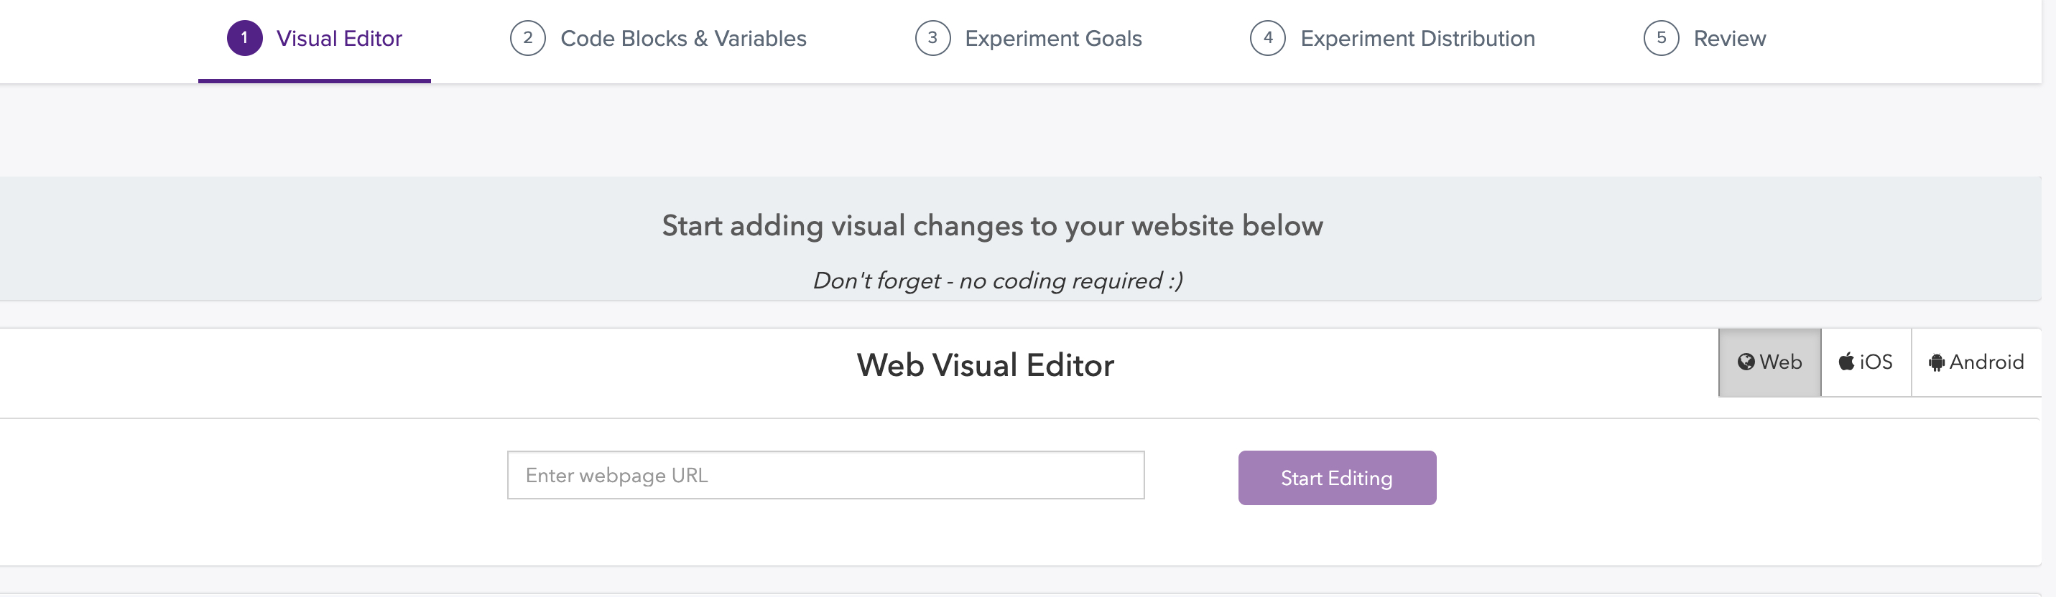Click the Apple logo icon for iOS
Screen dimensions: 2056x597
[1846, 362]
